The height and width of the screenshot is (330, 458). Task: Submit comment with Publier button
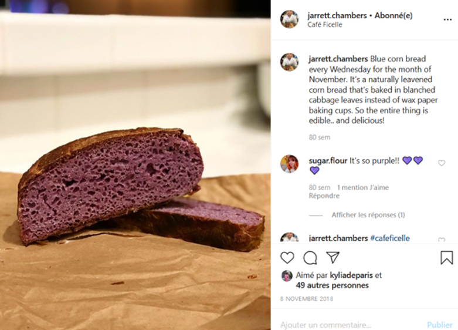[x=440, y=325]
